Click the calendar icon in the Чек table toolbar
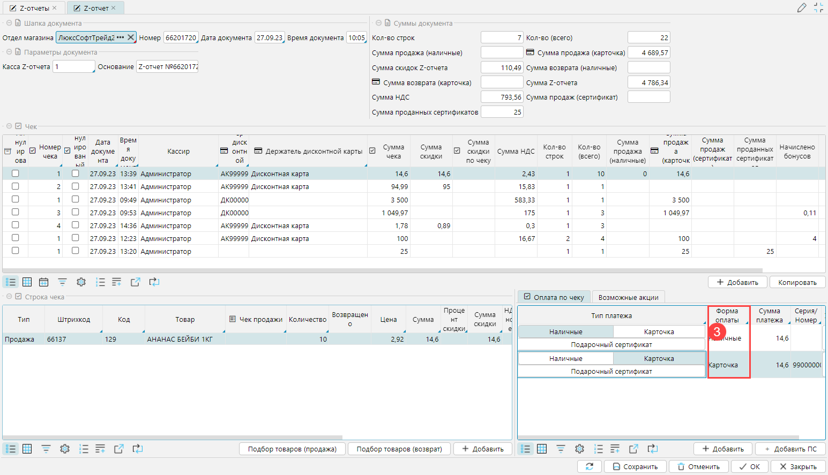The width and height of the screenshot is (828, 475). click(44, 282)
